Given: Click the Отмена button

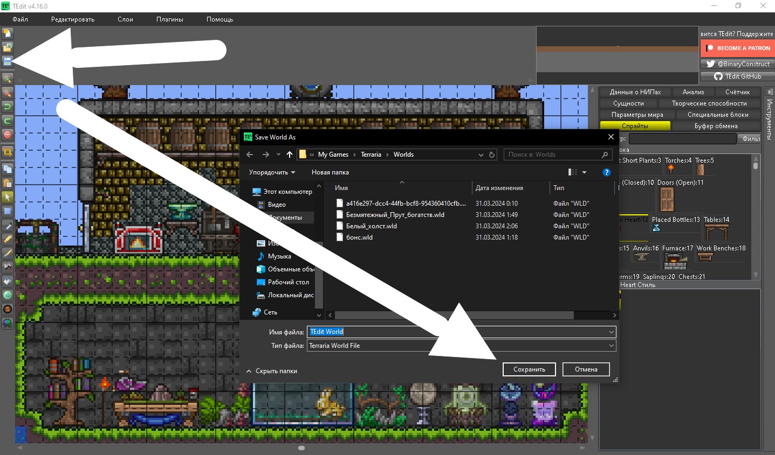Looking at the screenshot, I should click(586, 369).
